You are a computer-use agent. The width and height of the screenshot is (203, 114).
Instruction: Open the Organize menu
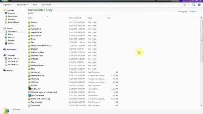(x=8, y=5)
